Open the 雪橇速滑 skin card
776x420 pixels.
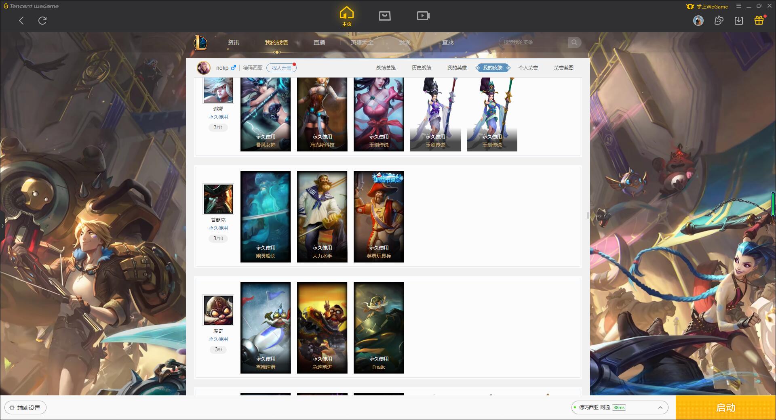(266, 328)
